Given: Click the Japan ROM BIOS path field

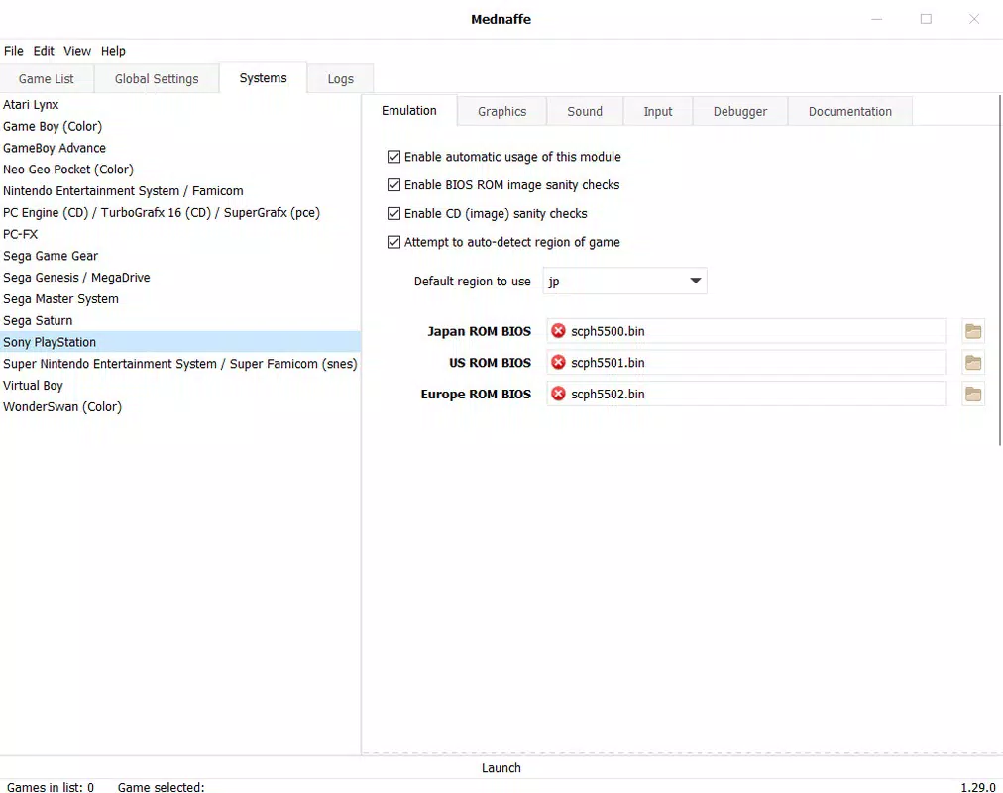Looking at the screenshot, I should (x=746, y=331).
